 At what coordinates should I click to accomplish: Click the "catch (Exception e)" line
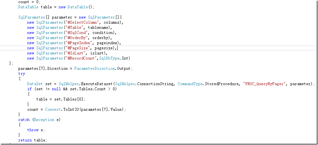click(40, 120)
